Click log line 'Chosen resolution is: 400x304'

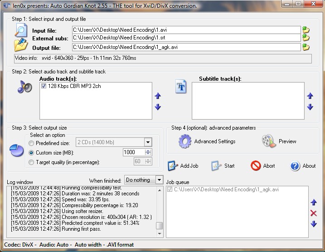[x=81, y=217]
